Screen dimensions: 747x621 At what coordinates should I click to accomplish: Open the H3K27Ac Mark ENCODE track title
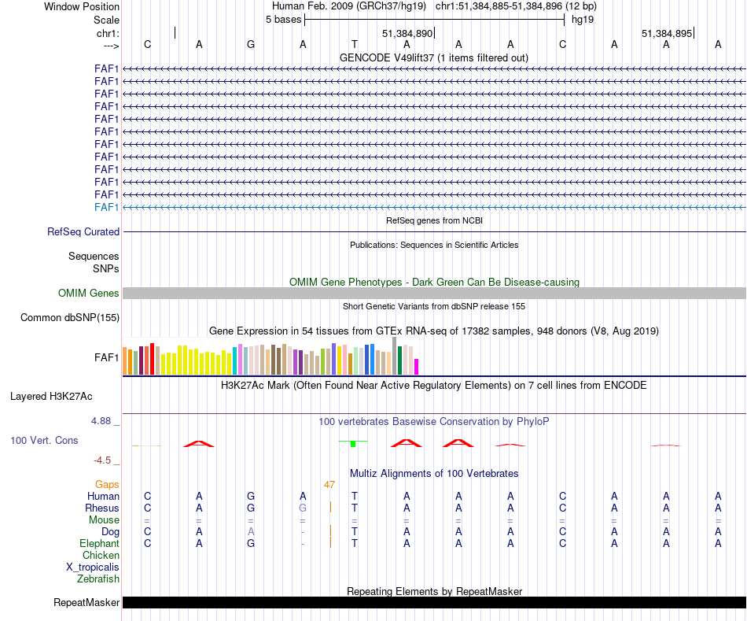point(434,386)
